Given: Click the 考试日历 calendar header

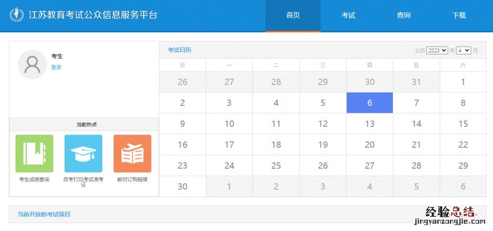Looking at the screenshot, I should tap(179, 50).
